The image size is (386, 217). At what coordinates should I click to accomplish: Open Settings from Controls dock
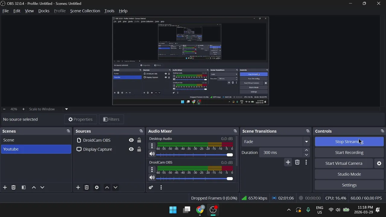(x=349, y=185)
